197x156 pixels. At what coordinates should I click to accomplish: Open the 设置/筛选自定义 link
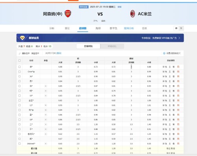pyautogui.click(x=173, y=53)
